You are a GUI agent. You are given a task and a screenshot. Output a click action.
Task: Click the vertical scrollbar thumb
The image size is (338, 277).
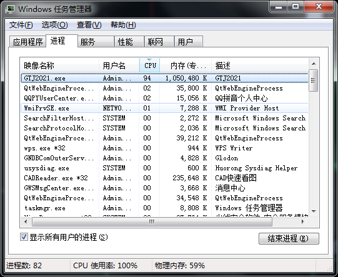pyautogui.click(x=313, y=80)
